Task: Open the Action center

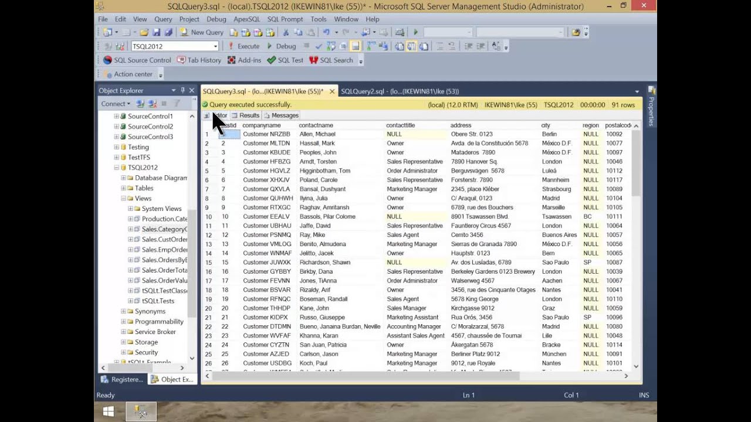Action: pos(128,74)
